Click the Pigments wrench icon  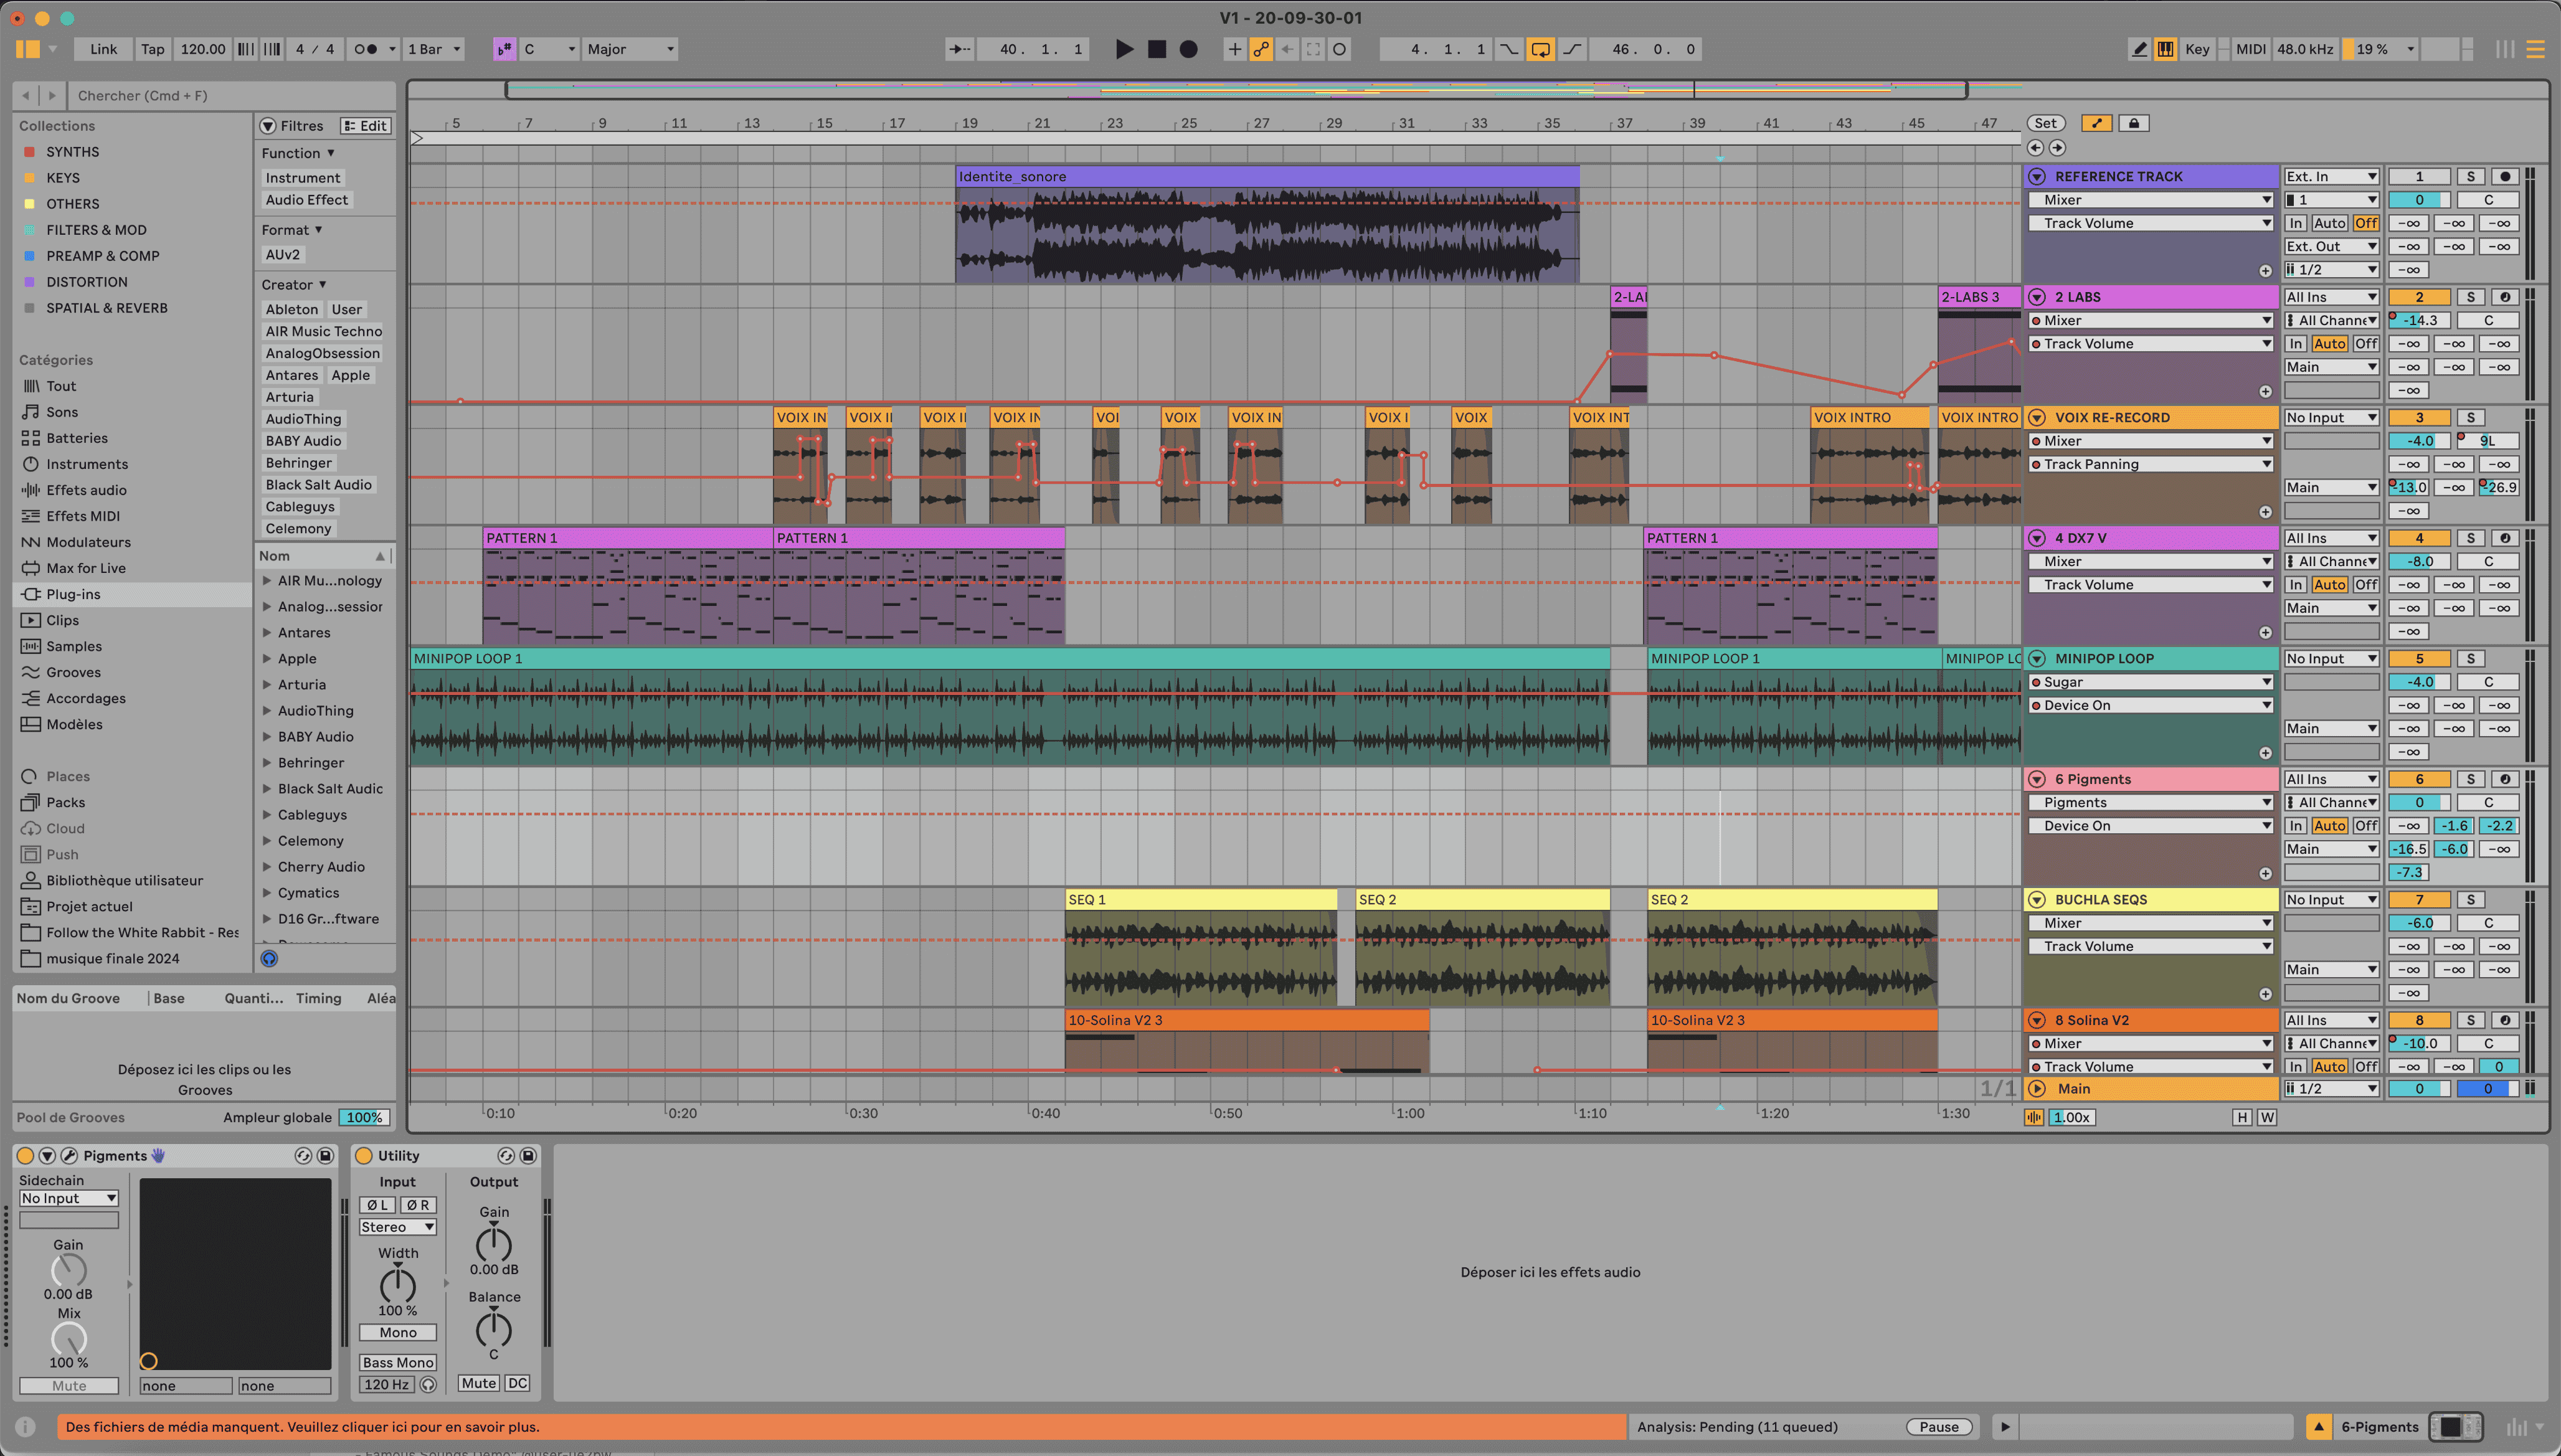pyautogui.click(x=69, y=1155)
